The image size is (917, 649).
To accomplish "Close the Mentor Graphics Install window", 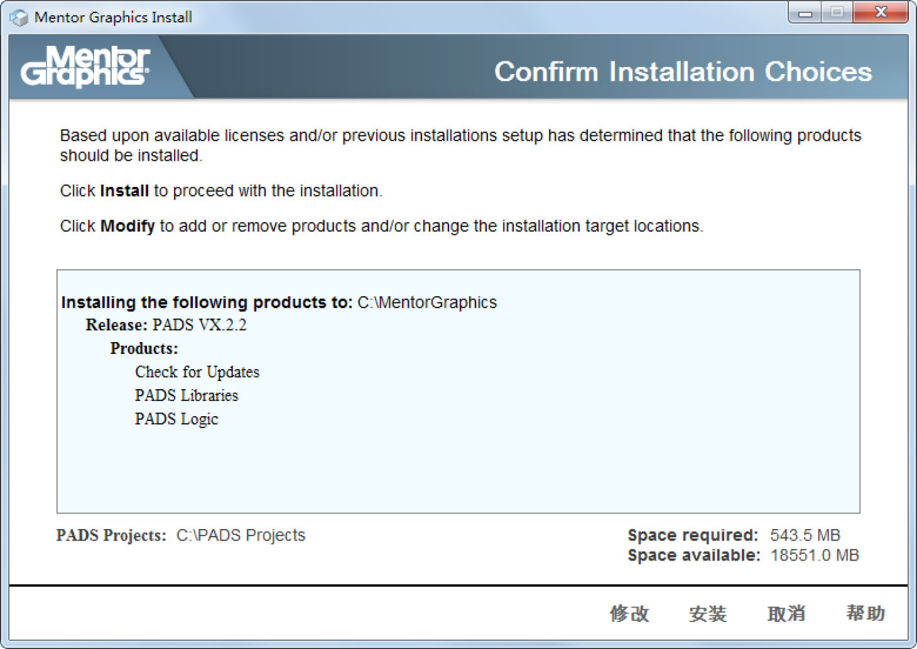I will tap(881, 13).
